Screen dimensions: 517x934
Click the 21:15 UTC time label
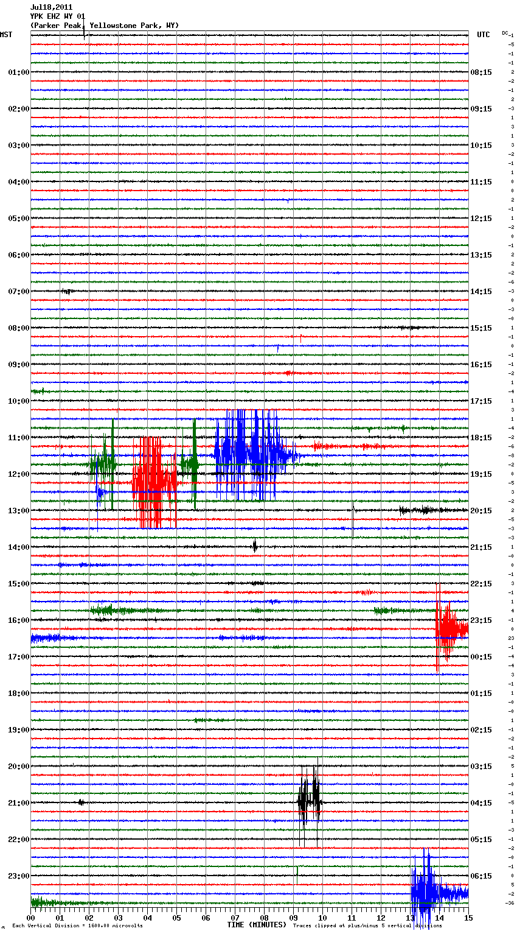481,547
